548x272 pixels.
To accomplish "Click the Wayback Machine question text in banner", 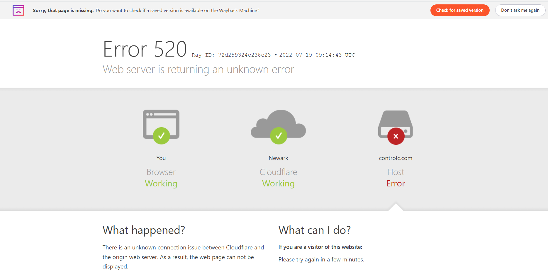I will pos(177,10).
